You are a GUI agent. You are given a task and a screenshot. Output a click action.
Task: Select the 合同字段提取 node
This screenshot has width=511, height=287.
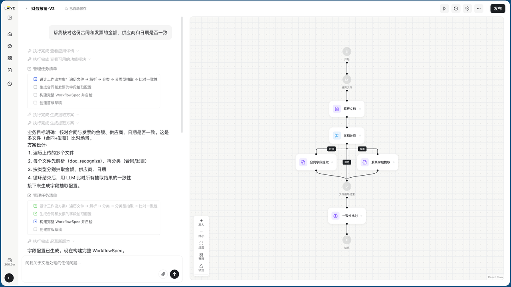point(316,162)
